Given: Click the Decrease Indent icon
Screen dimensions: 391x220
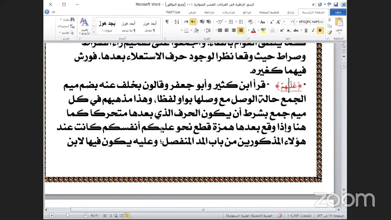Looking at the screenshot, I should pos(208,22).
